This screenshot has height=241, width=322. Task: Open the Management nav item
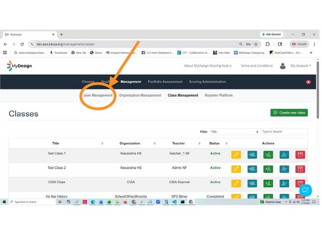click(x=131, y=82)
